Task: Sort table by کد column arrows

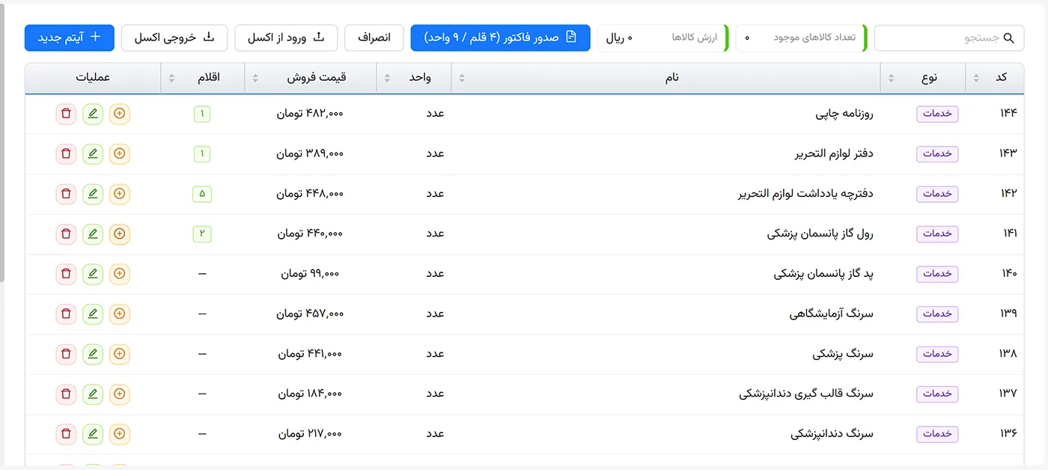Action: click(976, 79)
